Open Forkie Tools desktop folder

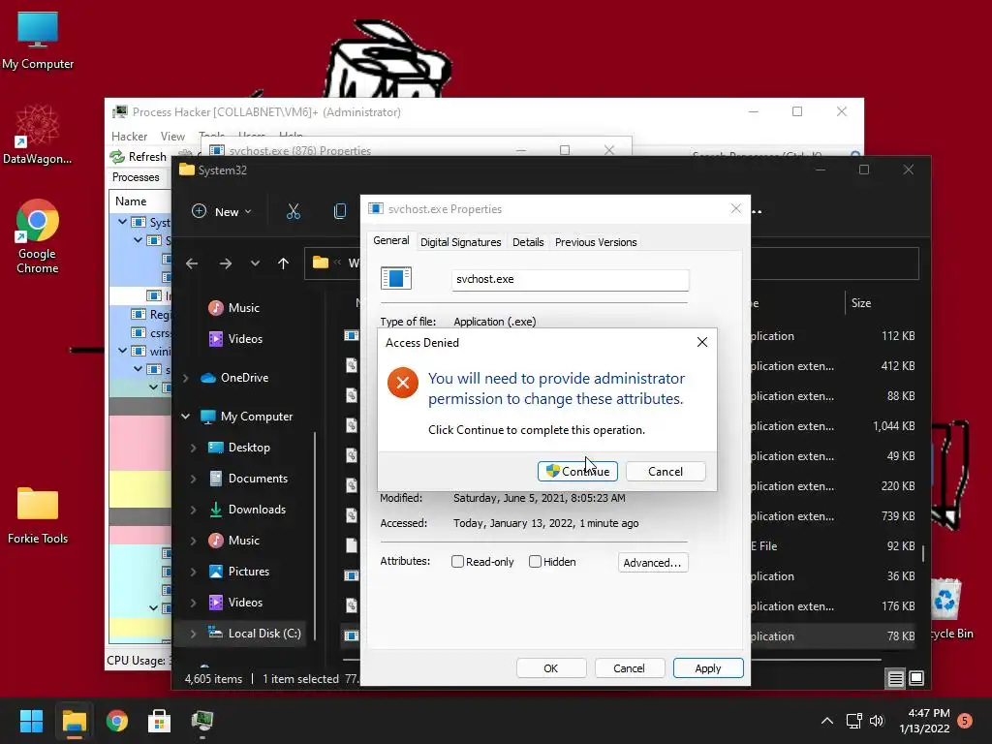(38, 515)
